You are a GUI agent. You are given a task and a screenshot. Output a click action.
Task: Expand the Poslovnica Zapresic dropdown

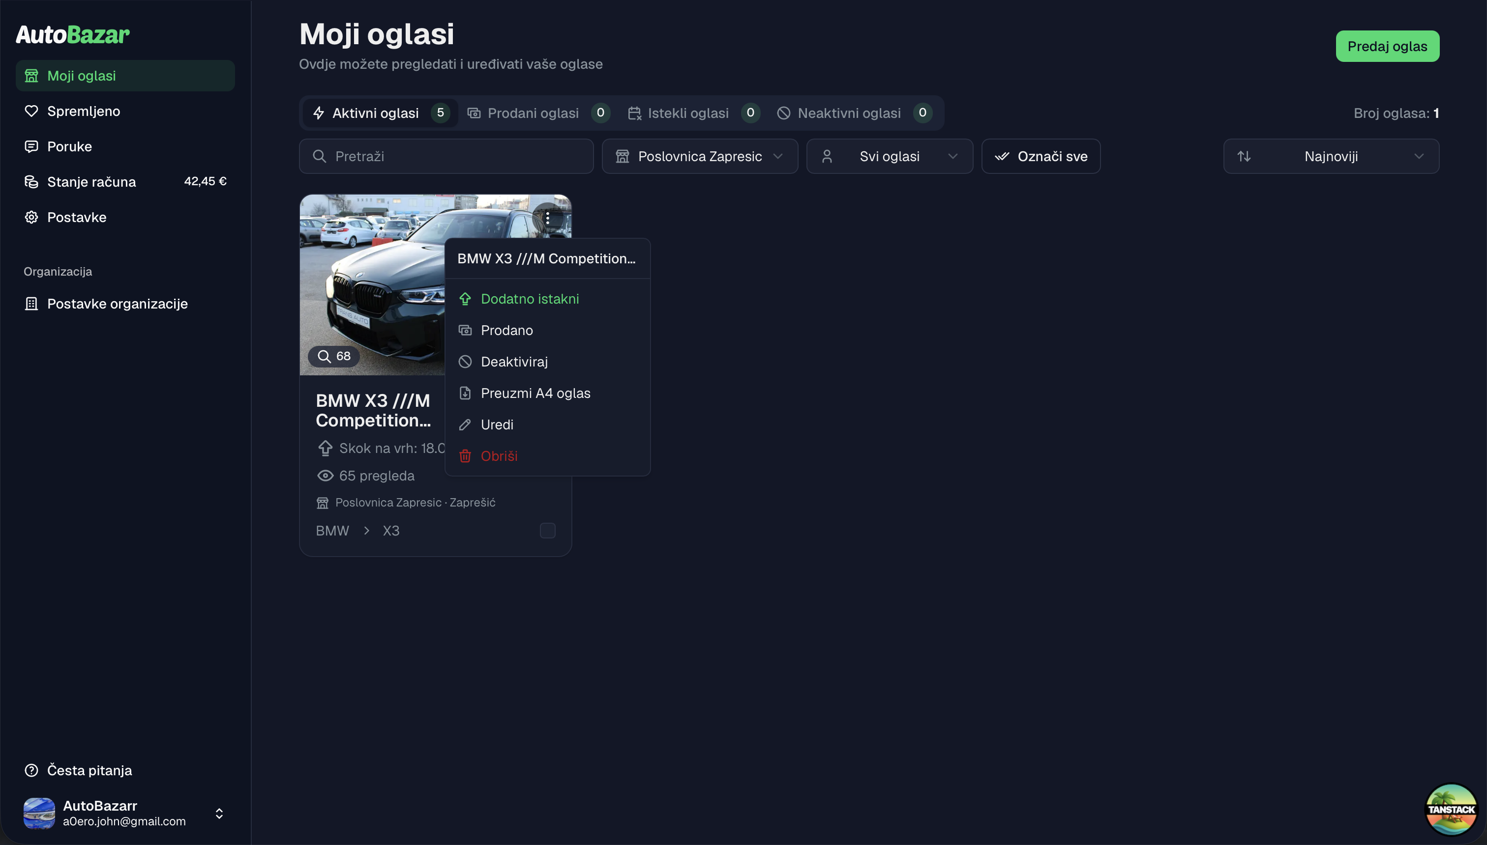[700, 156]
